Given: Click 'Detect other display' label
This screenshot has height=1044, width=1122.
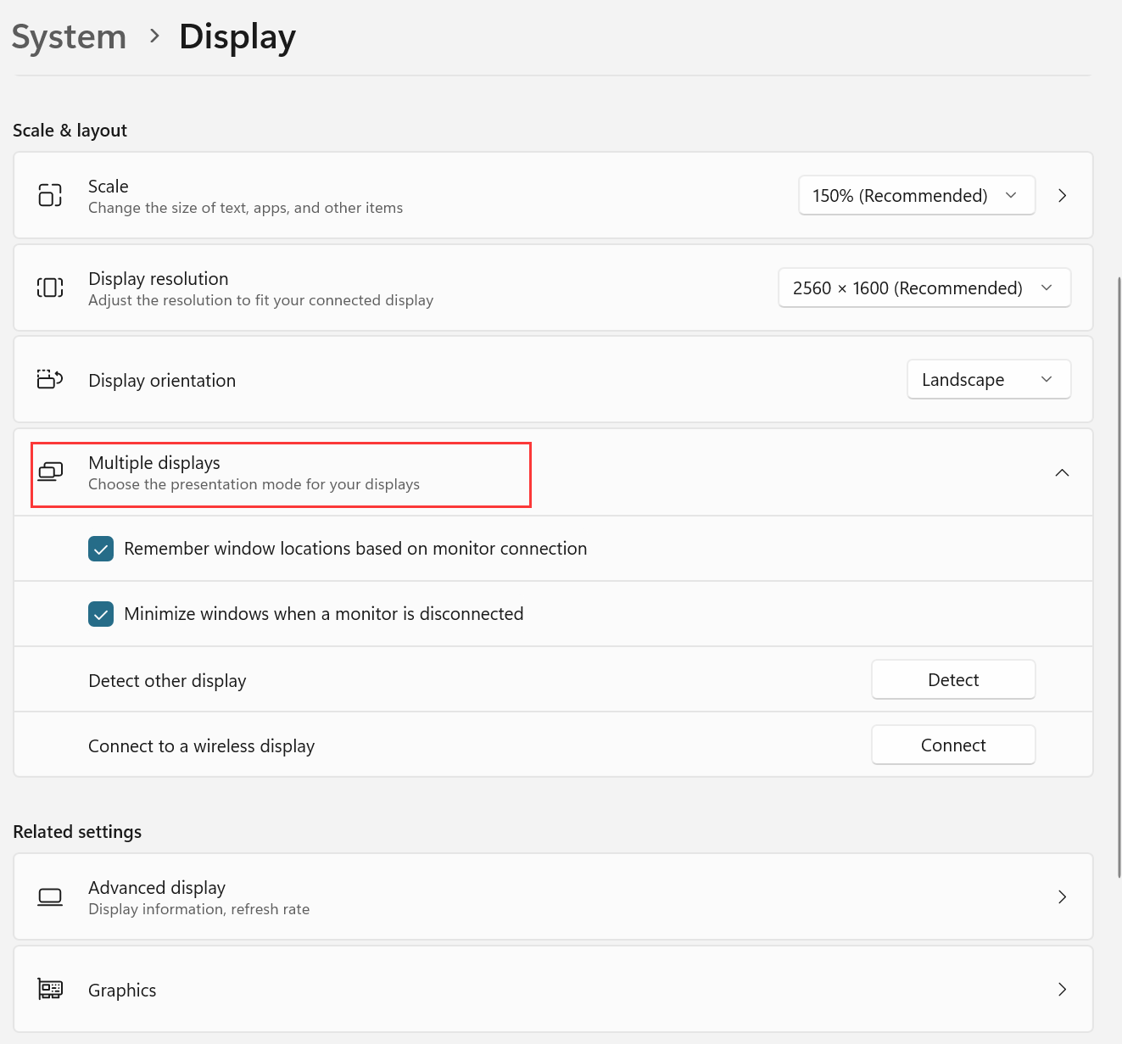Looking at the screenshot, I should [167, 680].
